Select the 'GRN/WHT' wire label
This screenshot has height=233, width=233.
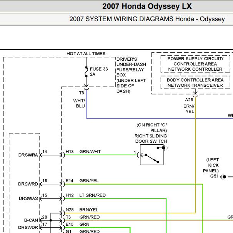90,152
